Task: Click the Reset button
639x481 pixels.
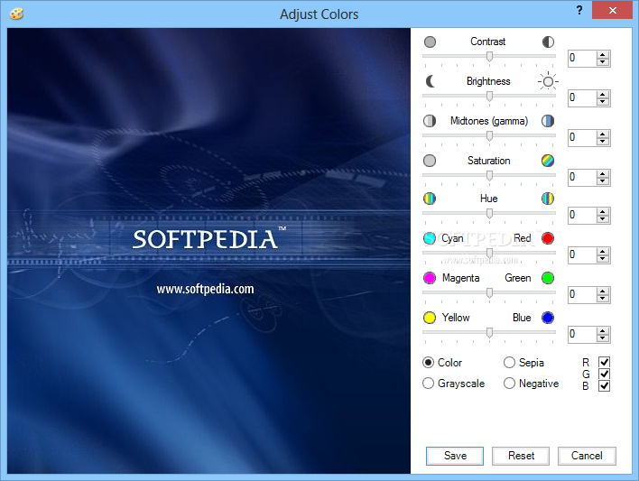Action: [x=521, y=456]
